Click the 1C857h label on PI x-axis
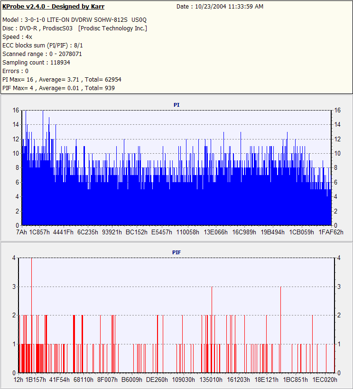This screenshot has height=389, width=353. coord(39,232)
